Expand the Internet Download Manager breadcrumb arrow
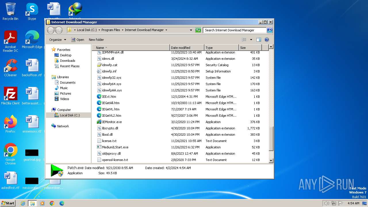Viewport: 368px width, 207px height. coord(166,30)
